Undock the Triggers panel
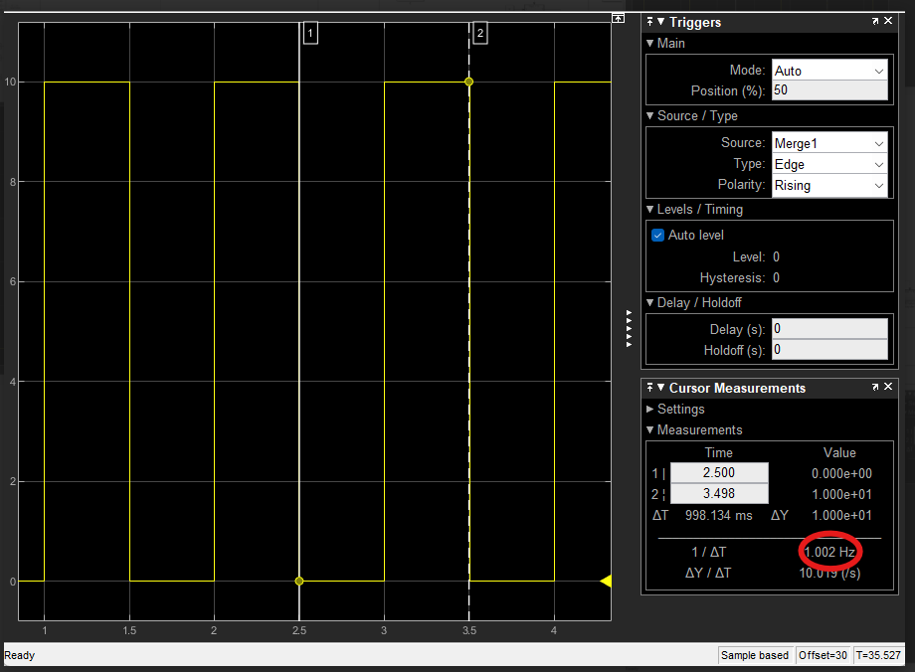915x672 pixels. click(875, 21)
